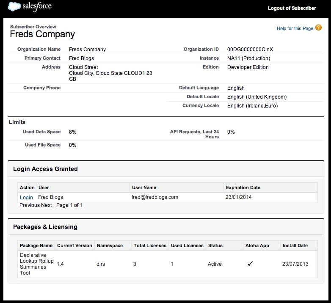
Task: Click the Limits section heading
Action: pos(17,122)
